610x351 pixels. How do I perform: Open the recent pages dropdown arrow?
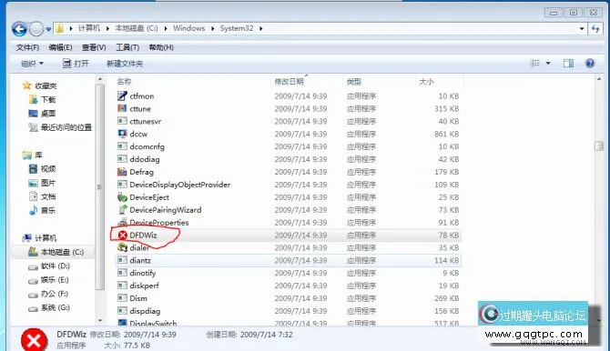click(x=48, y=29)
